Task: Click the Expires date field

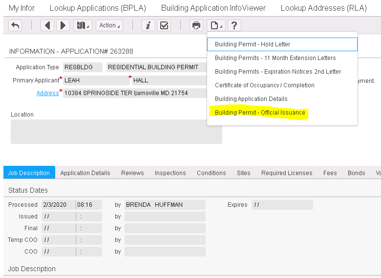Action: click(282, 205)
